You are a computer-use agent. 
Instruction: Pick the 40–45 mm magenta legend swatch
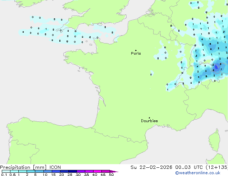click(97, 171)
